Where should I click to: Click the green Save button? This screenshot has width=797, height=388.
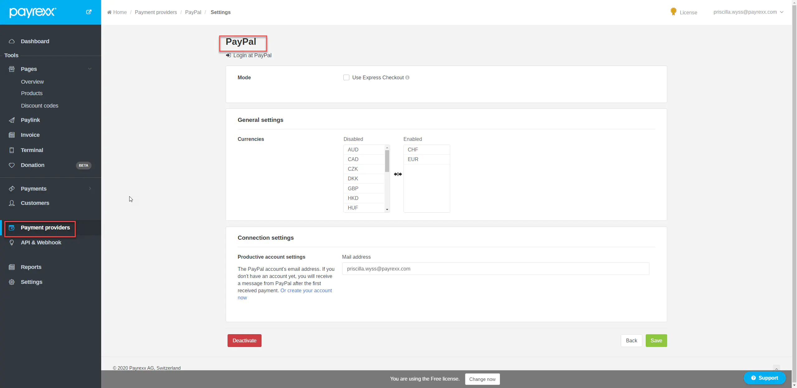pos(656,340)
